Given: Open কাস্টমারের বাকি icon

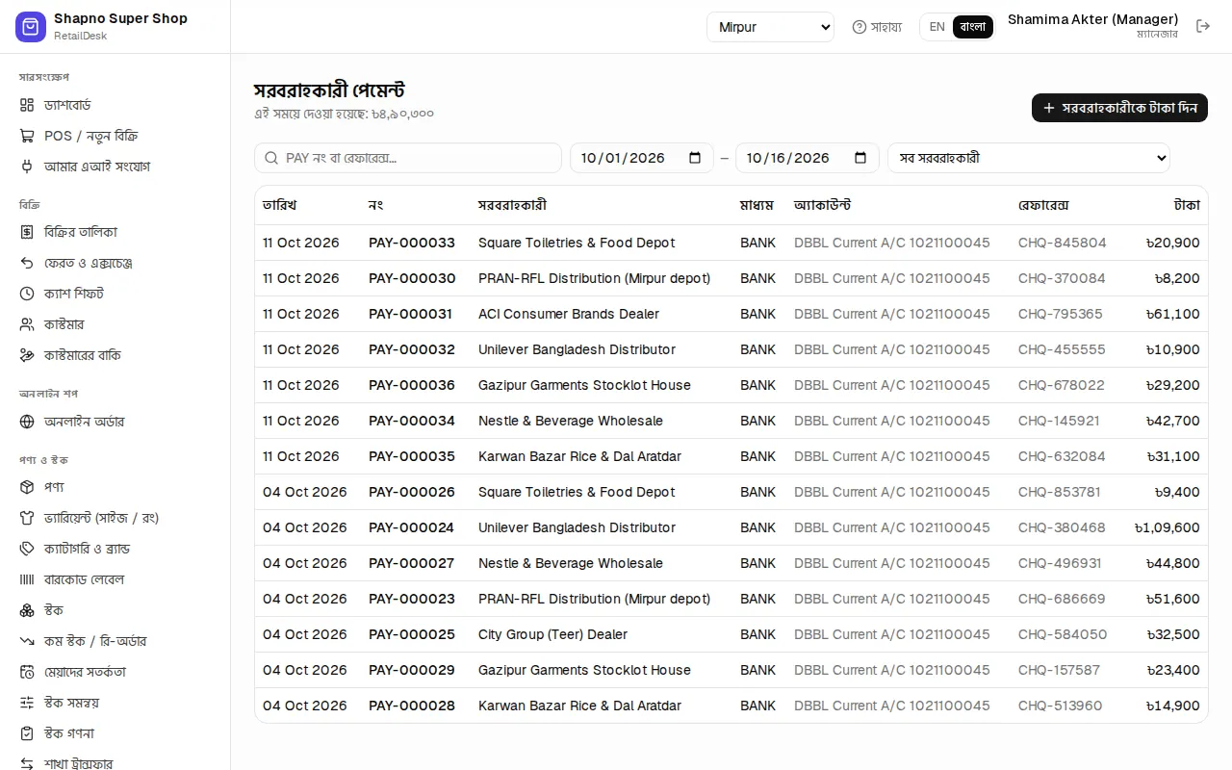Looking at the screenshot, I should 27,355.
